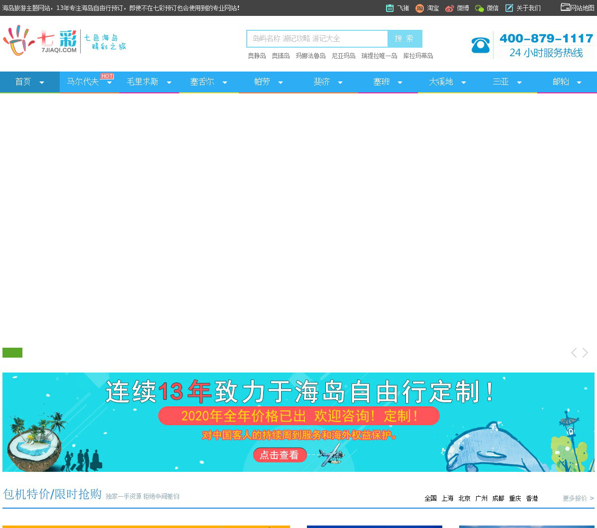The image size is (597, 528).
Task: Expand the 三亚 dropdown arrow
Action: 519,82
